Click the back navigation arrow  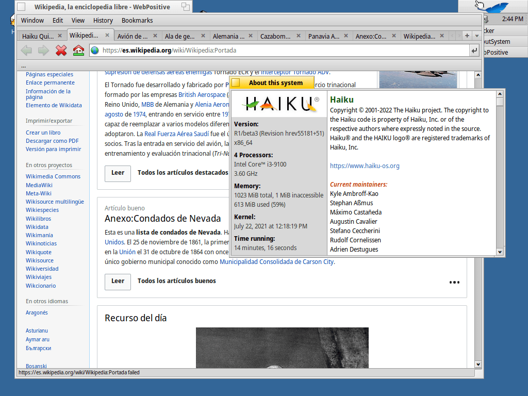click(x=26, y=51)
